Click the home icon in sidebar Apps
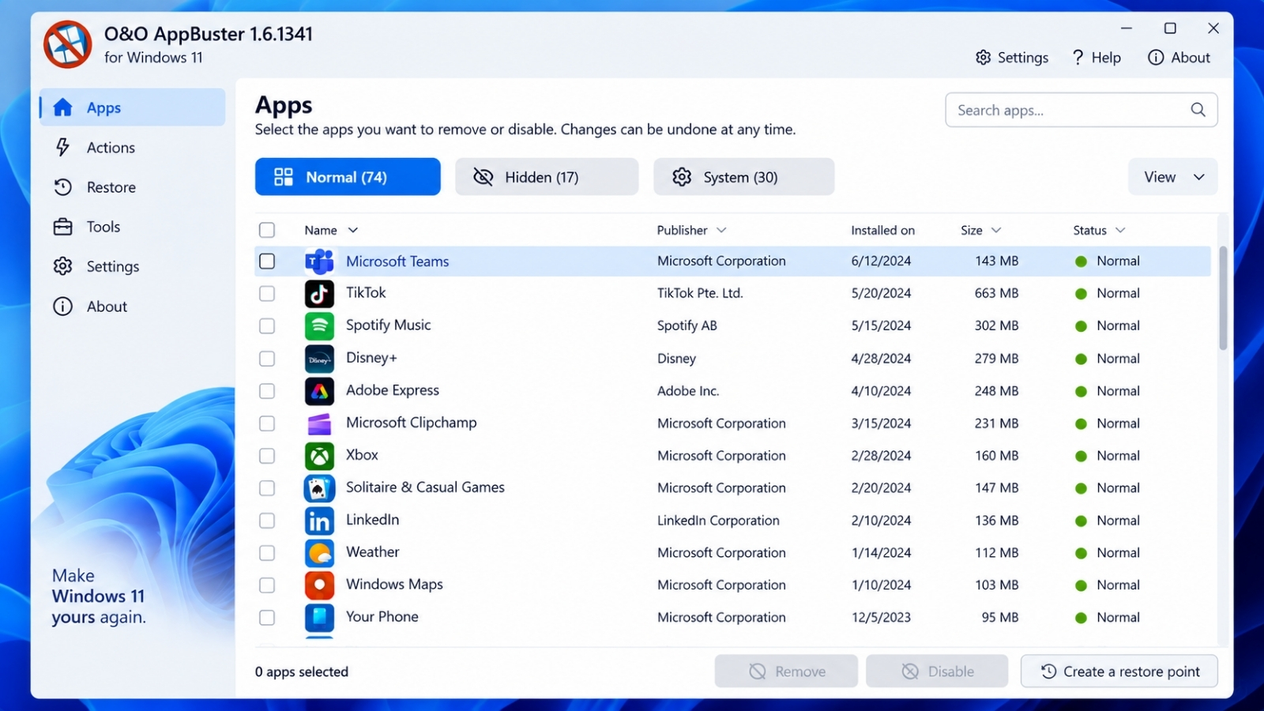This screenshot has width=1264, height=711. pyautogui.click(x=62, y=107)
